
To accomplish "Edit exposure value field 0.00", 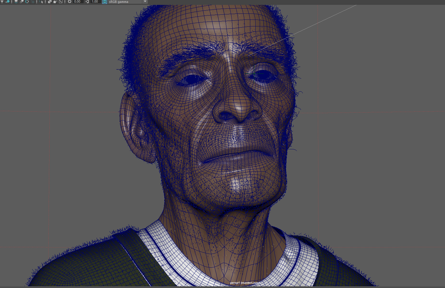I will pyautogui.click(x=78, y=1).
